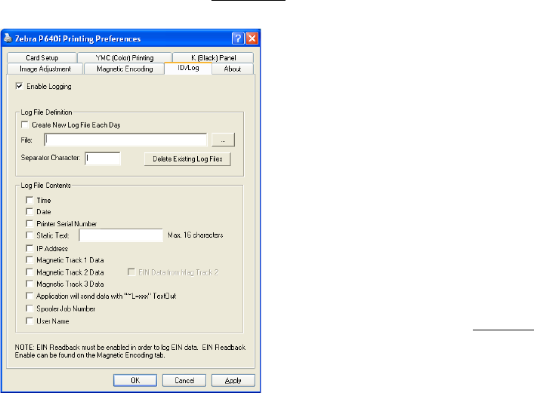534x393 pixels.
Task: Check Application will send data with TextOut
Action: pyautogui.click(x=29, y=296)
